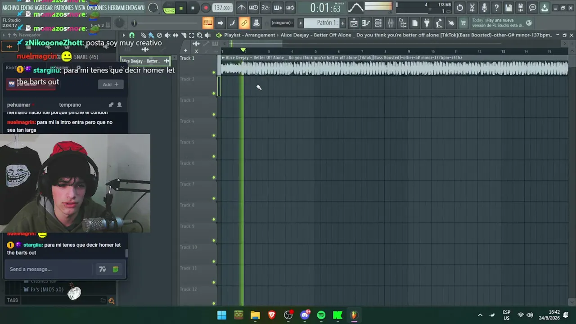Save the project with the floppy disk icon
The image size is (576, 324).
click(508, 8)
